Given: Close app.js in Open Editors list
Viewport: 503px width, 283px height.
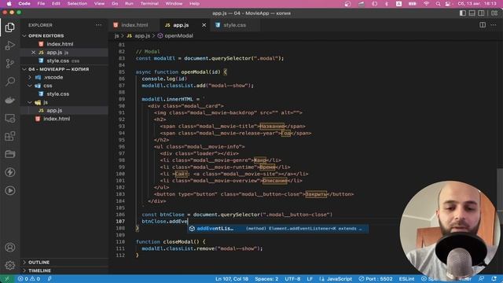Looking at the screenshot, I should click(33, 53).
